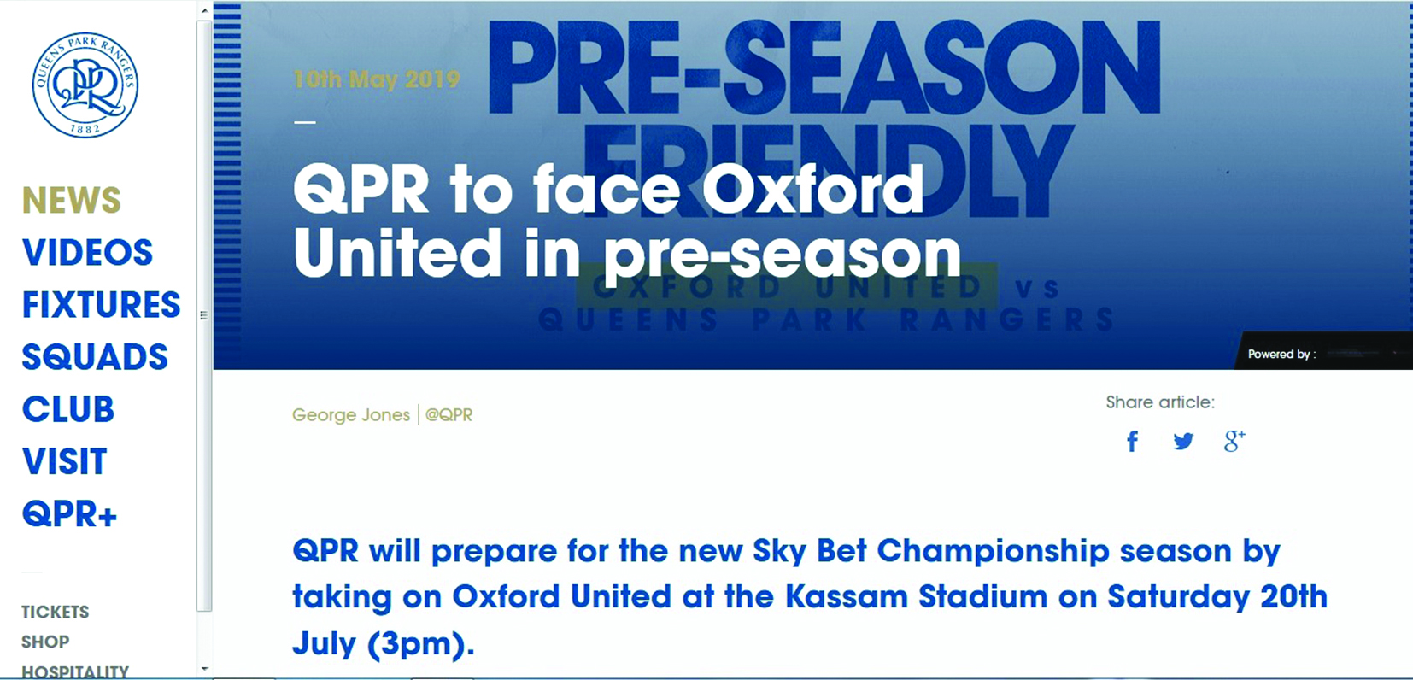Visit the SHOP link
The image size is (1413, 680).
click(45, 642)
